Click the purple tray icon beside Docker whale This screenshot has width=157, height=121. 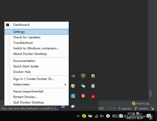(63, 107)
